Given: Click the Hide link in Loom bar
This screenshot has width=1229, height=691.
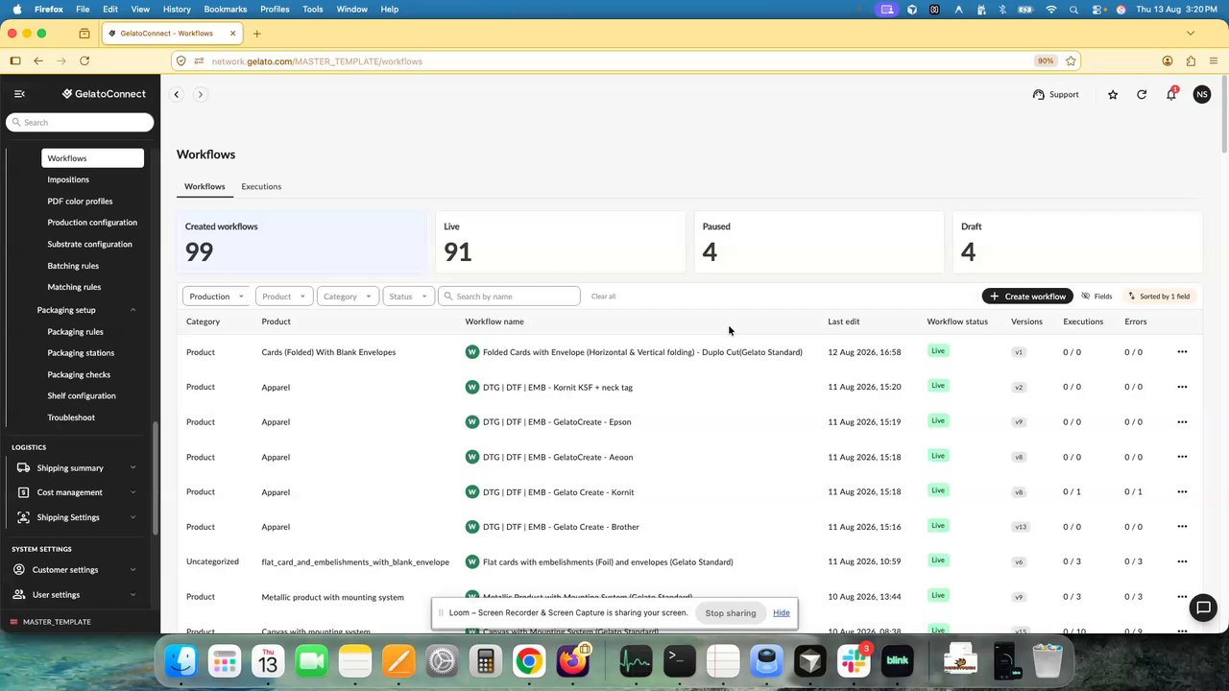Looking at the screenshot, I should (x=782, y=613).
